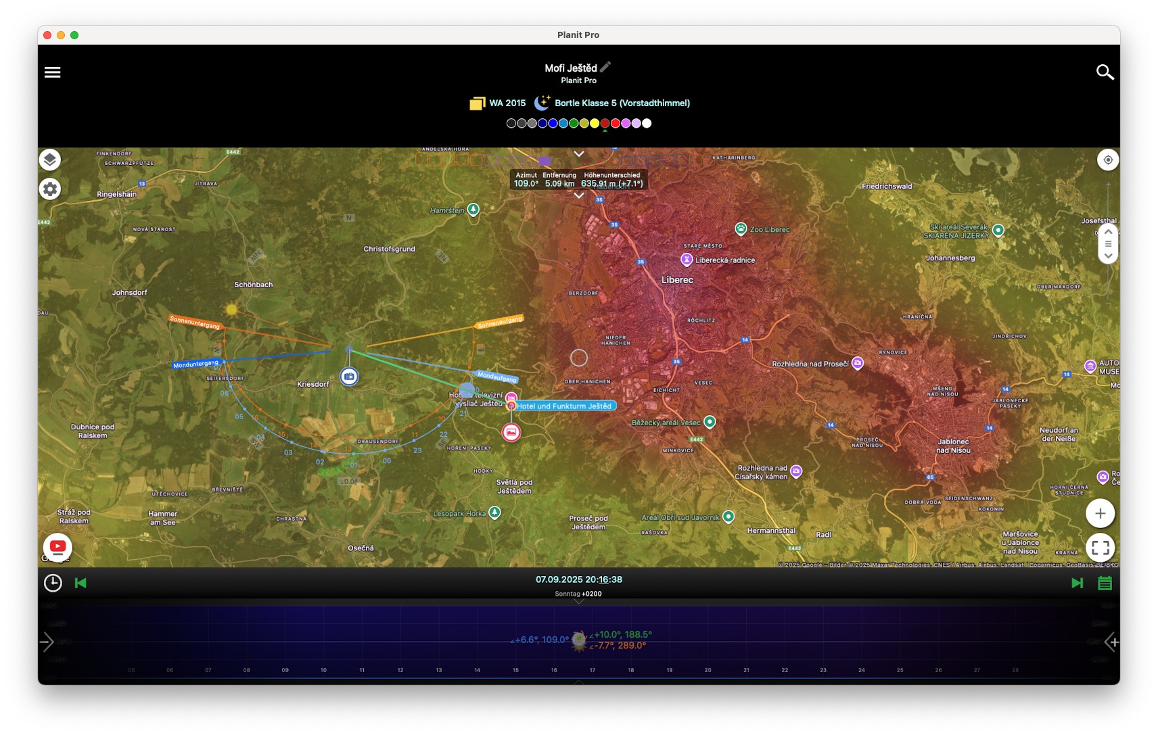Image resolution: width=1158 pixels, height=735 pixels.
Task: Click the green macOS zoom window button
Action: 74,35
